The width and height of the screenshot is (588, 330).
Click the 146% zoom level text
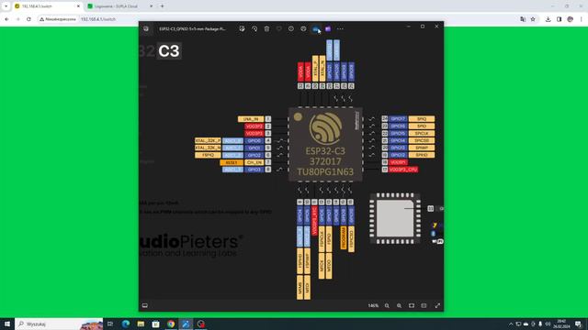[373, 305]
